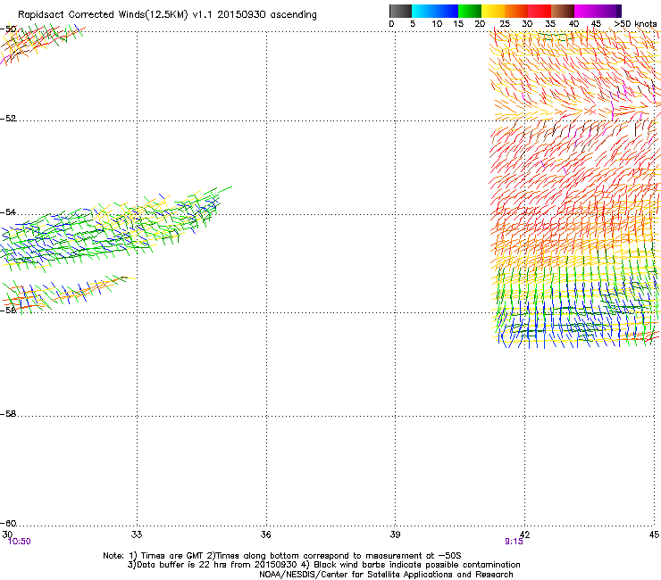Click the yellow 20-25 knots color band
The image size is (661, 580).
[493, 11]
